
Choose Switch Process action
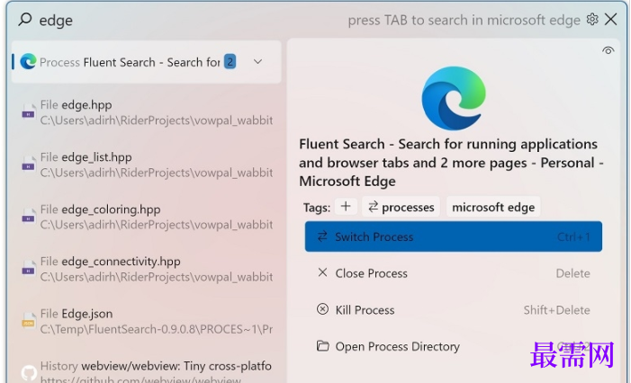coord(454,236)
